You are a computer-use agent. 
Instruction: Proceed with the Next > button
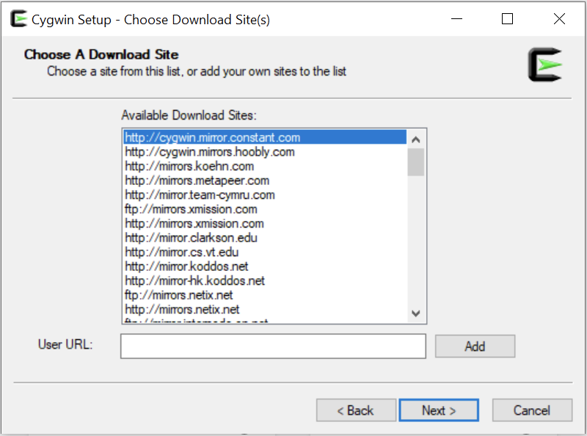pos(439,410)
